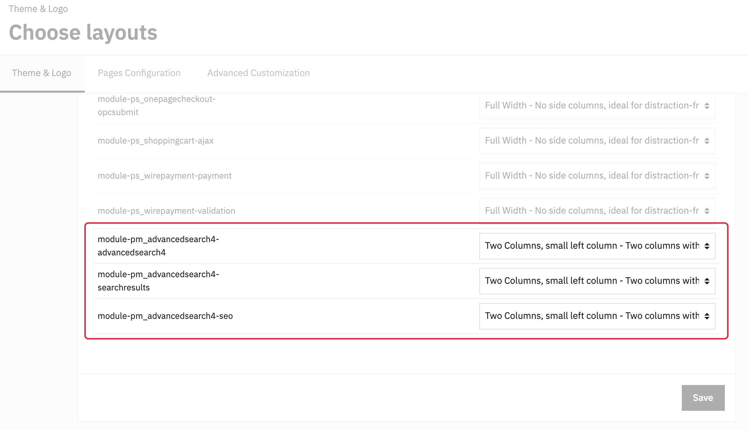Select the module-ps_onepagecheckout-opcsubmit label
Screen dimensions: 748x430
pyautogui.click(x=157, y=106)
